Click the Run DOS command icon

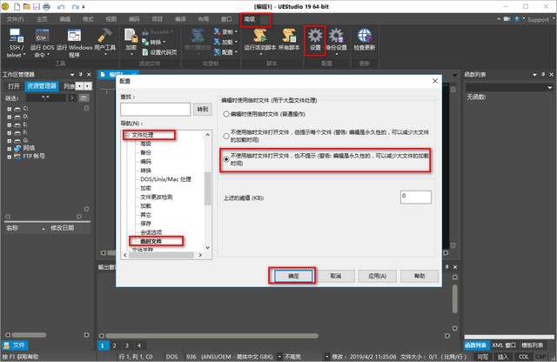tap(42, 36)
